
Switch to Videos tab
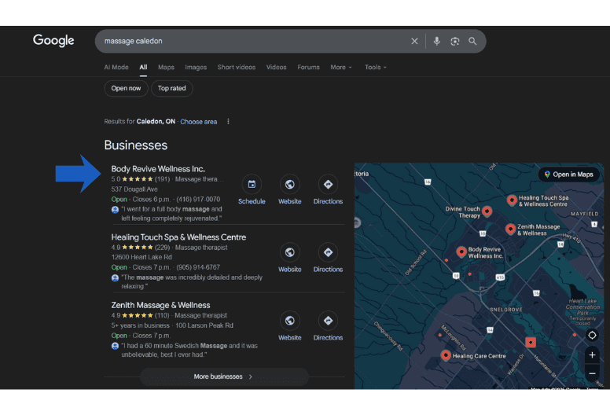276,68
